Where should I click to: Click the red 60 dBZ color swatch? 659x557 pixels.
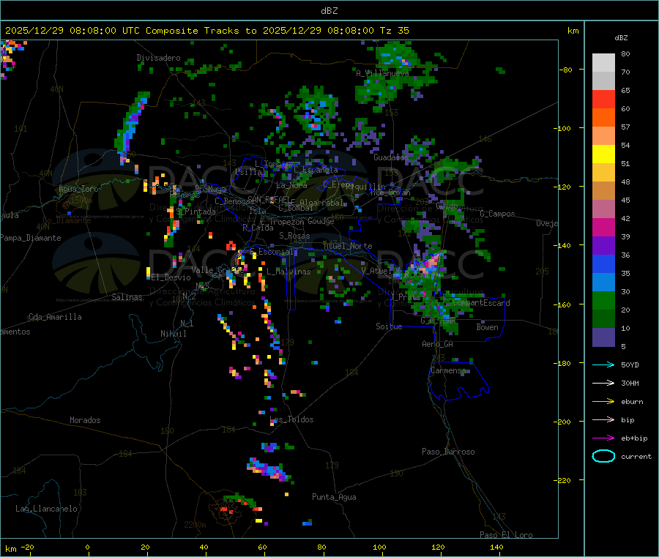click(x=603, y=99)
